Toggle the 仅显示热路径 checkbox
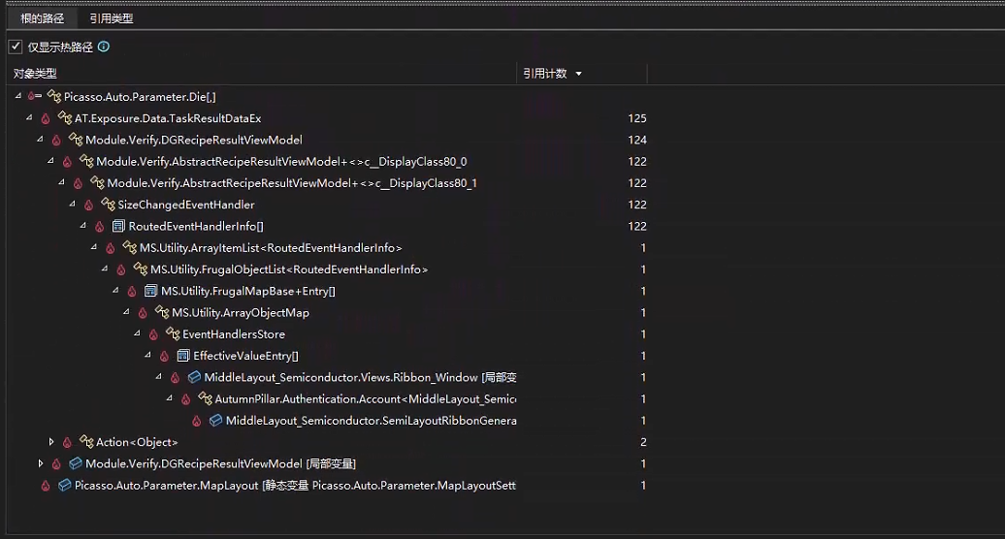The height and width of the screenshot is (539, 1005). 16,47
